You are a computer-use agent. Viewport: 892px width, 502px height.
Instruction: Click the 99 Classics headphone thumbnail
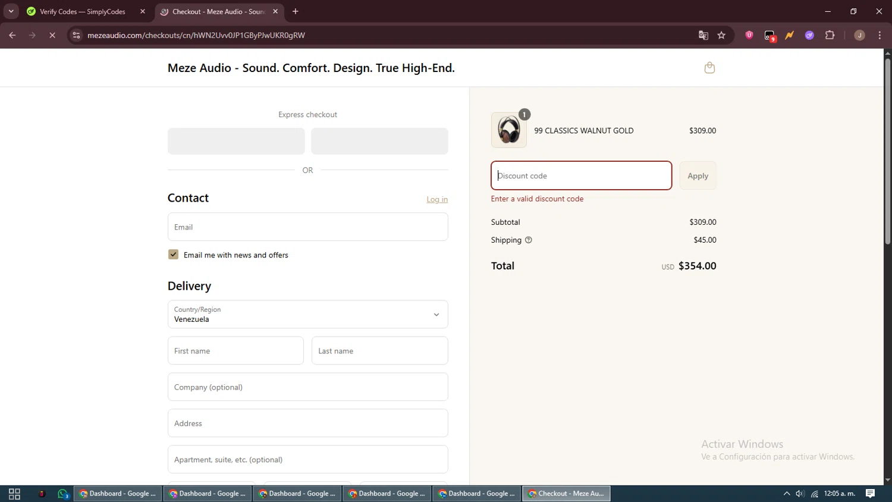(509, 130)
